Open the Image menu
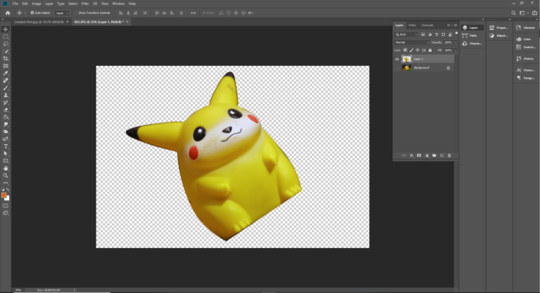Viewport: 540px width, 293px height. 36,4
